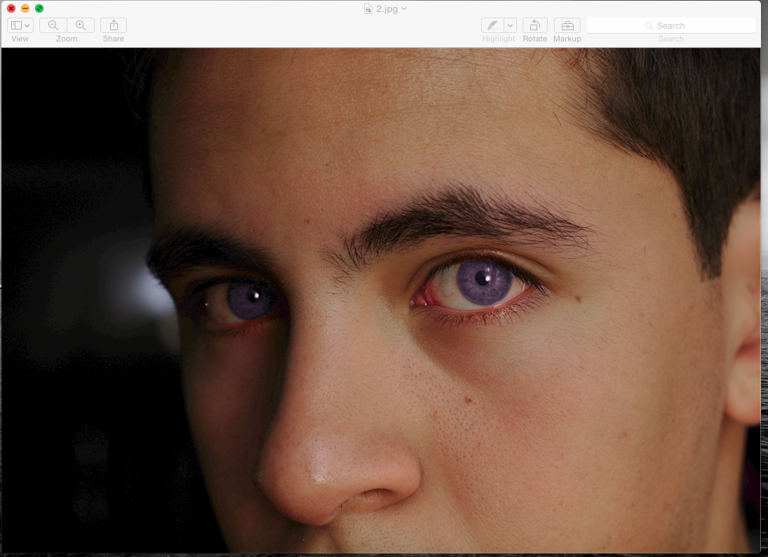Screen dimensions: 768x557
Task: Show the Markup toolbar
Action: pyautogui.click(x=567, y=25)
